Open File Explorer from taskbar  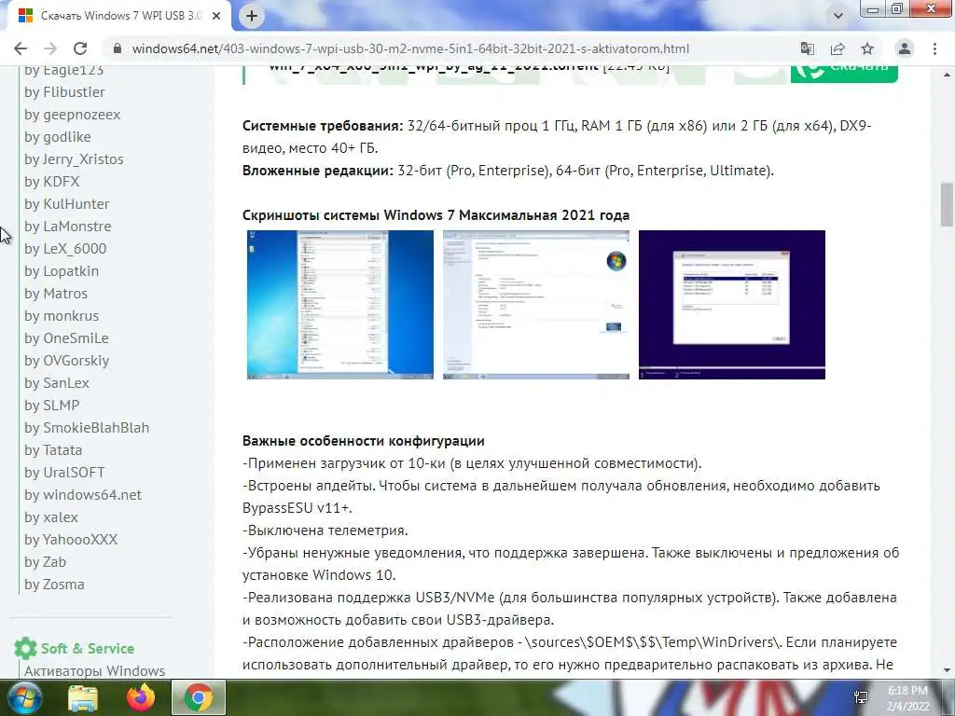click(x=83, y=697)
